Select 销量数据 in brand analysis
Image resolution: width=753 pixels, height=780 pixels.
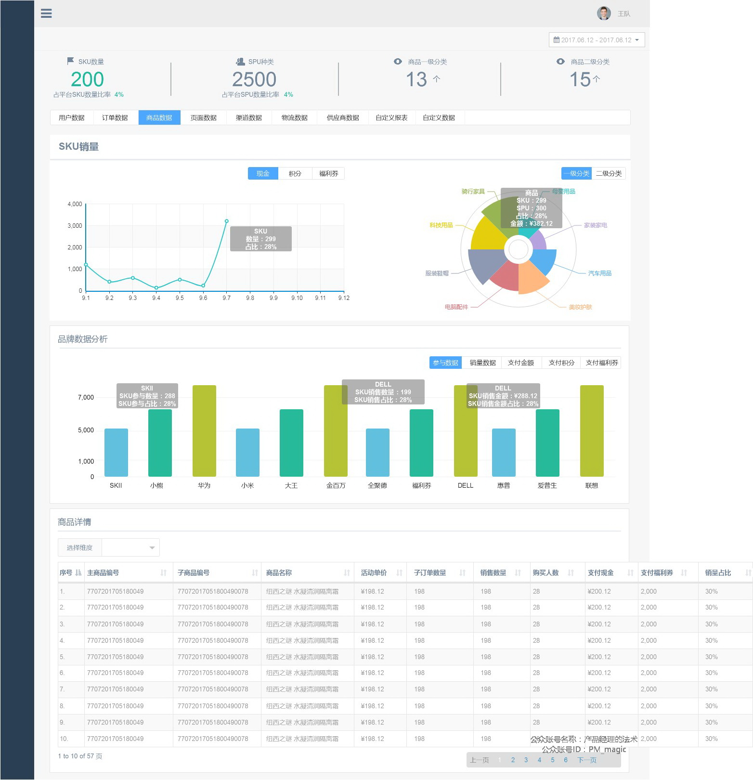point(482,363)
